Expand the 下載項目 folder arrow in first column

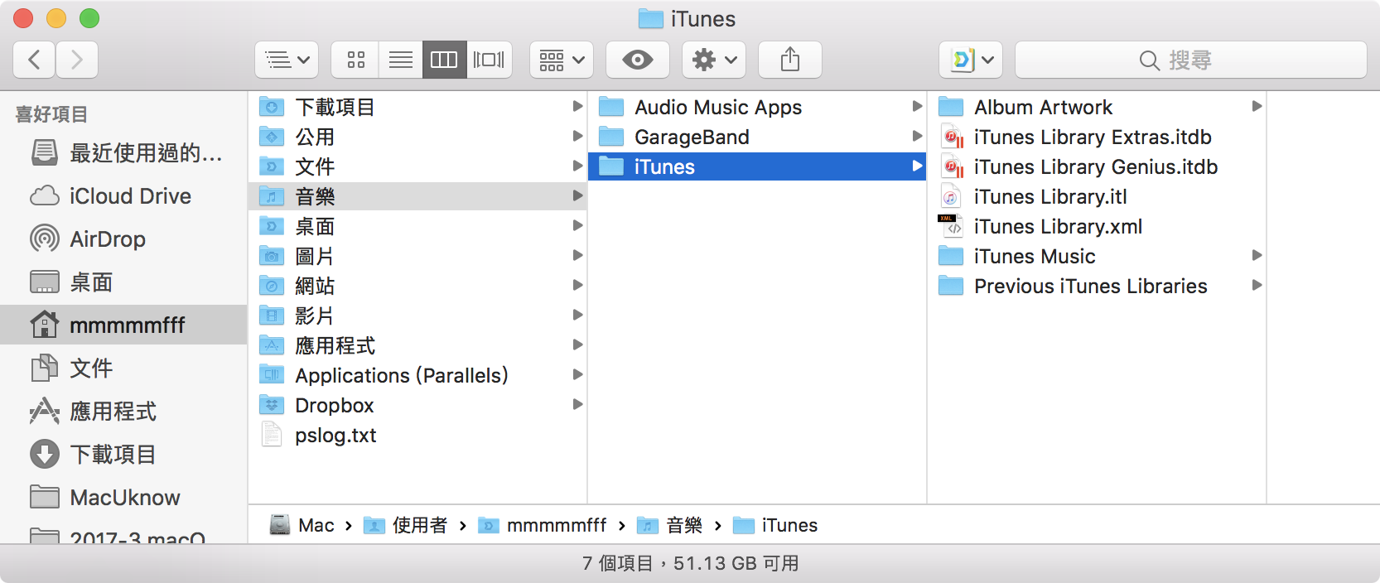(577, 106)
